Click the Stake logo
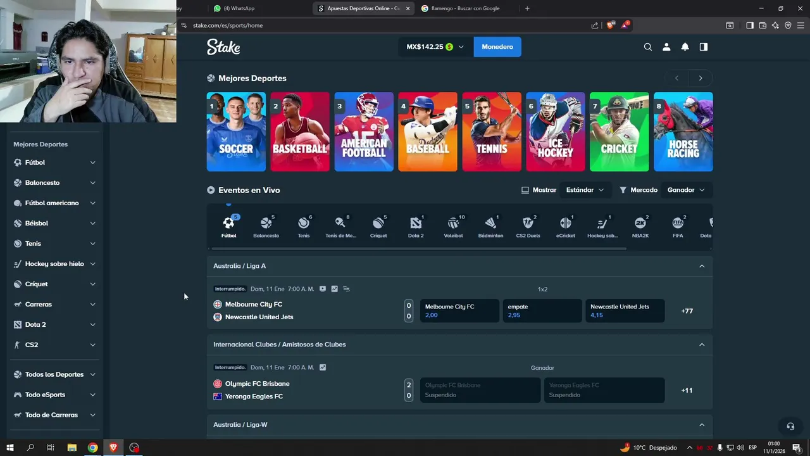This screenshot has height=456, width=810. click(223, 47)
